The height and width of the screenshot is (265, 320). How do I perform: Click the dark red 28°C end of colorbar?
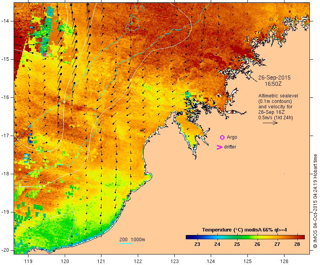[x=300, y=237]
